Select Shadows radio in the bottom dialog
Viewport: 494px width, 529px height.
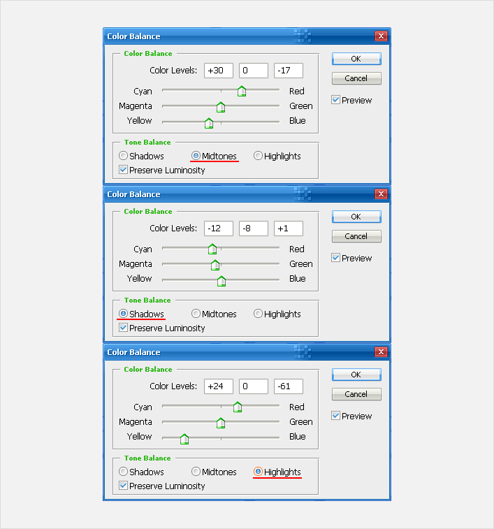click(124, 472)
